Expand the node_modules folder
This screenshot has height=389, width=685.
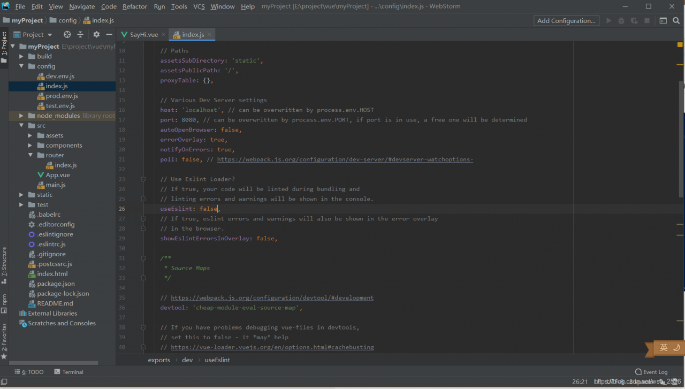point(21,116)
